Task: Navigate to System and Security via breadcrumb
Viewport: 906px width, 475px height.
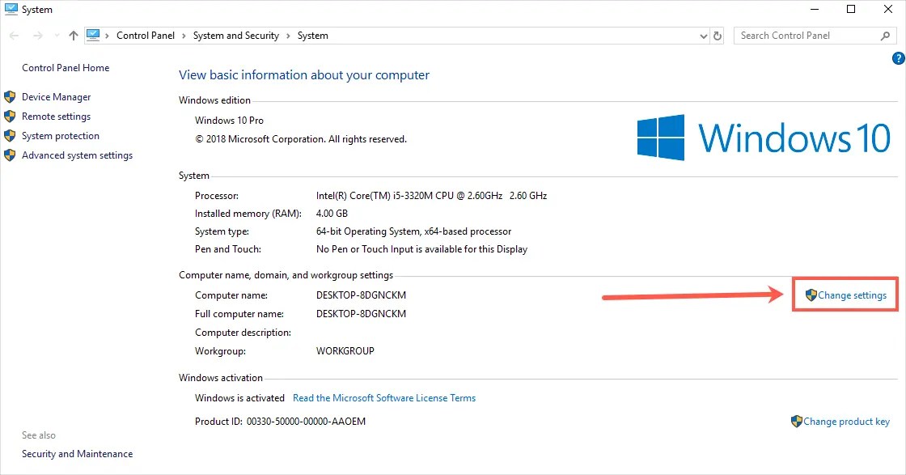Action: pyautogui.click(x=236, y=36)
